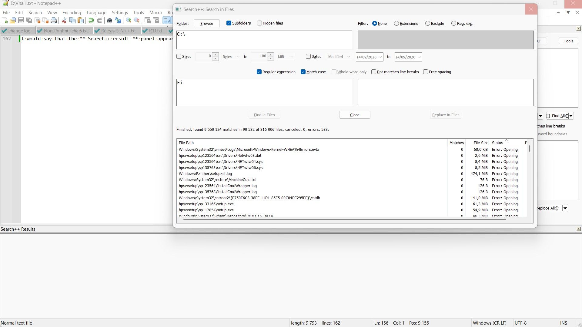Click the Browse folder button
Screen dimensions: 582x327
point(207,23)
